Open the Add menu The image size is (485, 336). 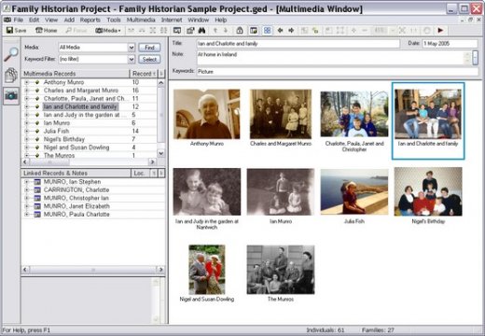pos(69,20)
